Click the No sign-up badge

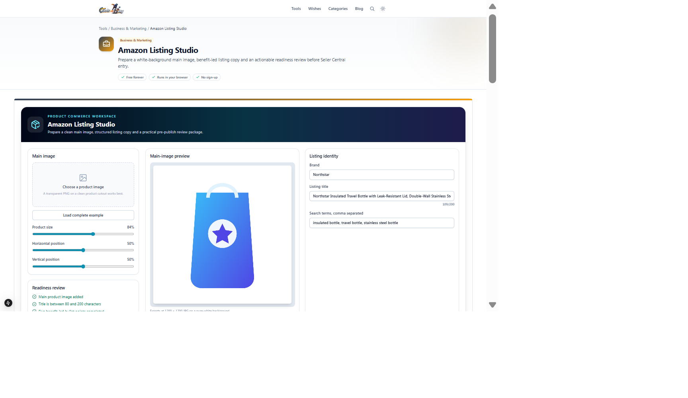[207, 77]
